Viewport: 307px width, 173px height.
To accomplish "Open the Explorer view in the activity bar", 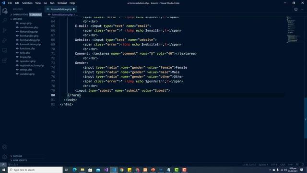I will coord(5,11).
